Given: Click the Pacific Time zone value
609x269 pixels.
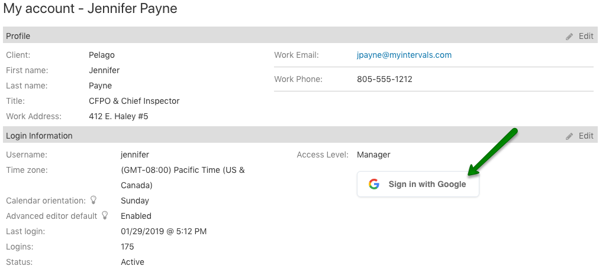Looking at the screenshot, I should tap(182, 170).
